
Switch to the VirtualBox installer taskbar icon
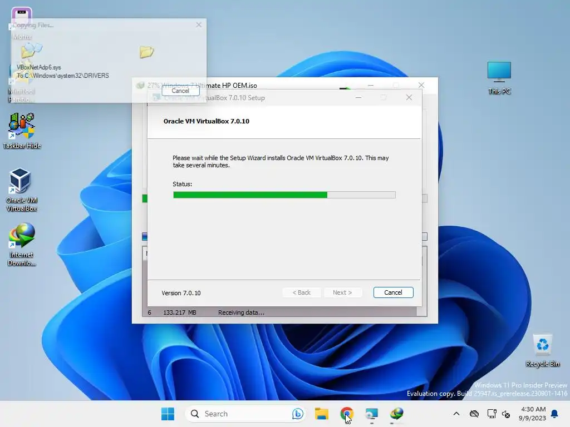point(371,414)
